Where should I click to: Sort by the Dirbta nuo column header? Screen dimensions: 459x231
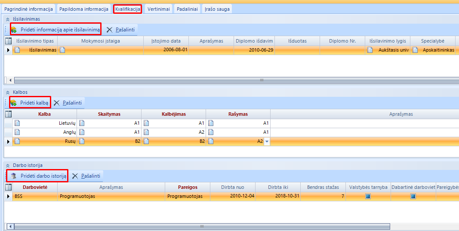tap(232, 187)
